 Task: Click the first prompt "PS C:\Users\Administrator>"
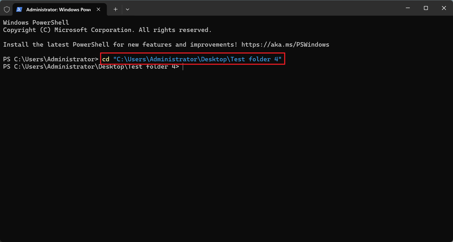coord(51,59)
